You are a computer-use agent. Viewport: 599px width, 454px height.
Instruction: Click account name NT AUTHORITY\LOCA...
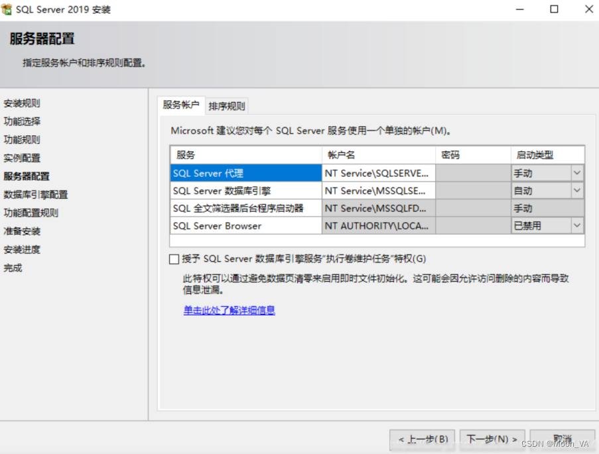379,225
